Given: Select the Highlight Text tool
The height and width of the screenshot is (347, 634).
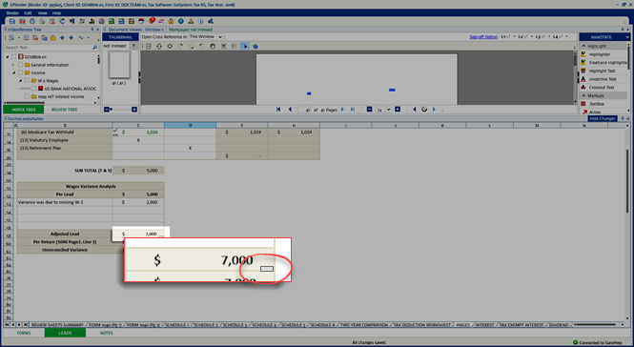Looking at the screenshot, I should [602, 71].
